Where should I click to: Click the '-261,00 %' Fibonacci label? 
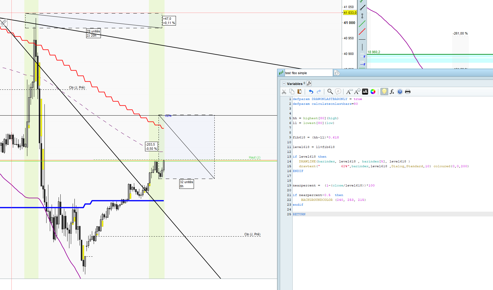460,33
